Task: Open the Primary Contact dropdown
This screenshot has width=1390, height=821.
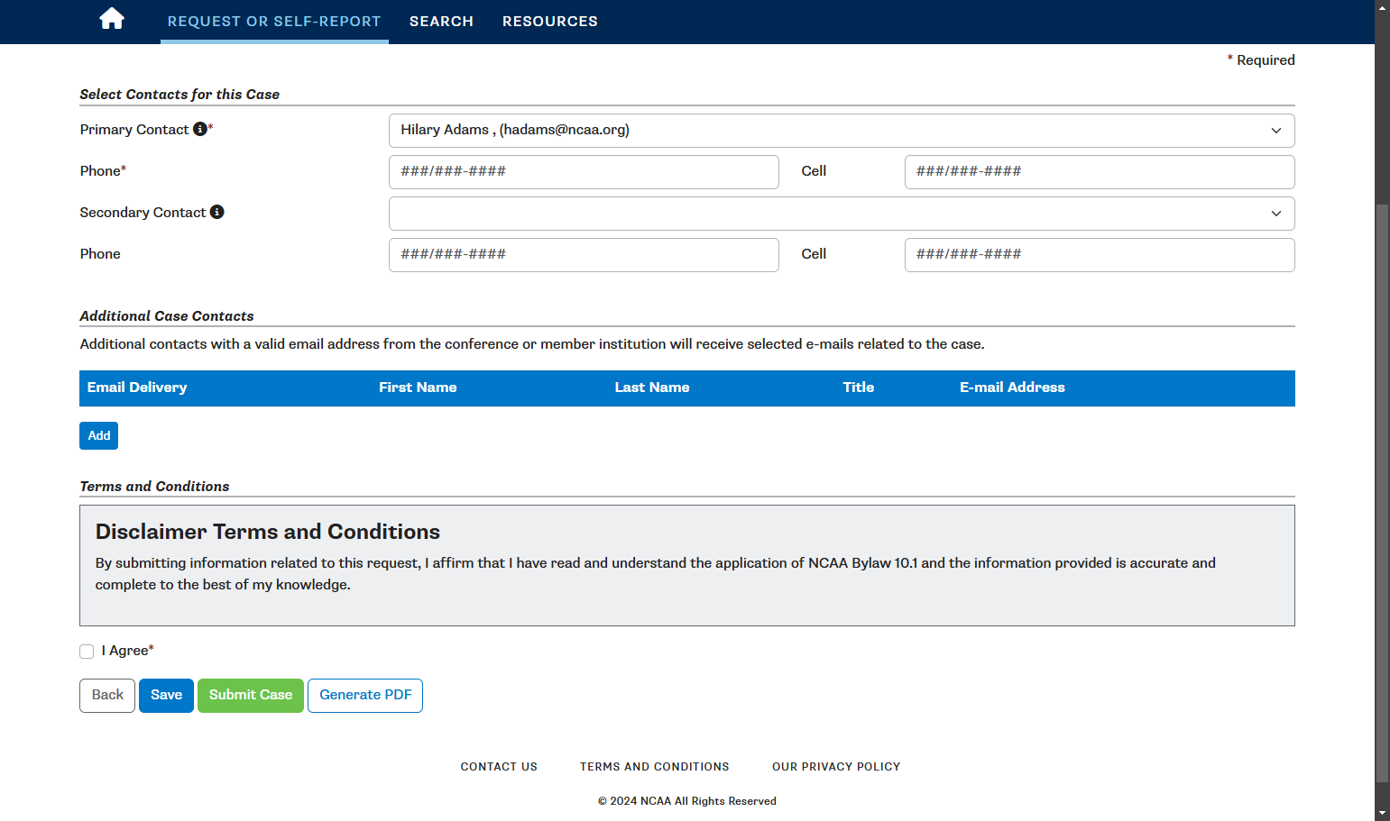Action: tap(842, 131)
